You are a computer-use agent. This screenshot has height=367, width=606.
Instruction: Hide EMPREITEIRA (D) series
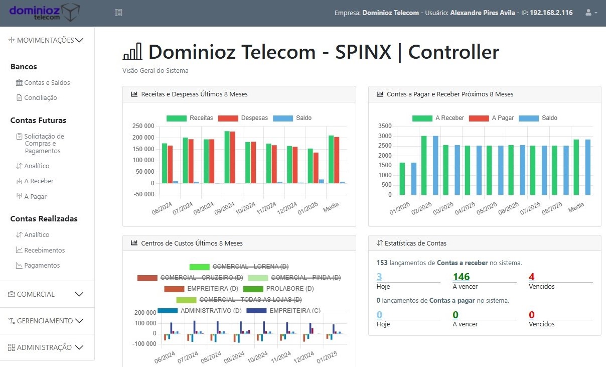201,289
